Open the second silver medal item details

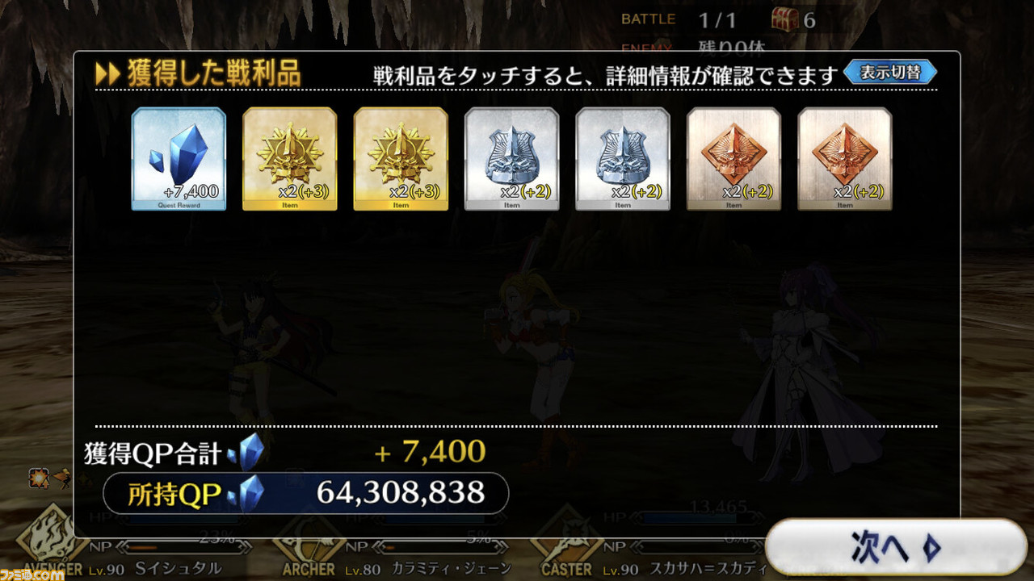coord(623,159)
